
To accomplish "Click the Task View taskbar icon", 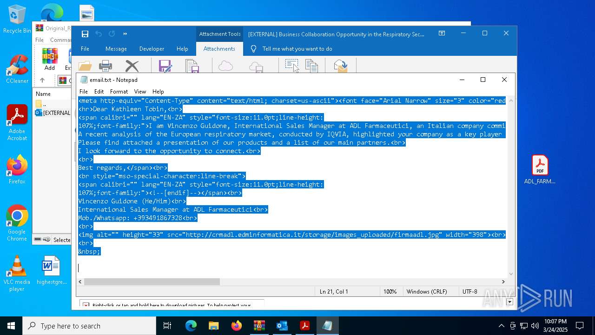I will [167, 326].
